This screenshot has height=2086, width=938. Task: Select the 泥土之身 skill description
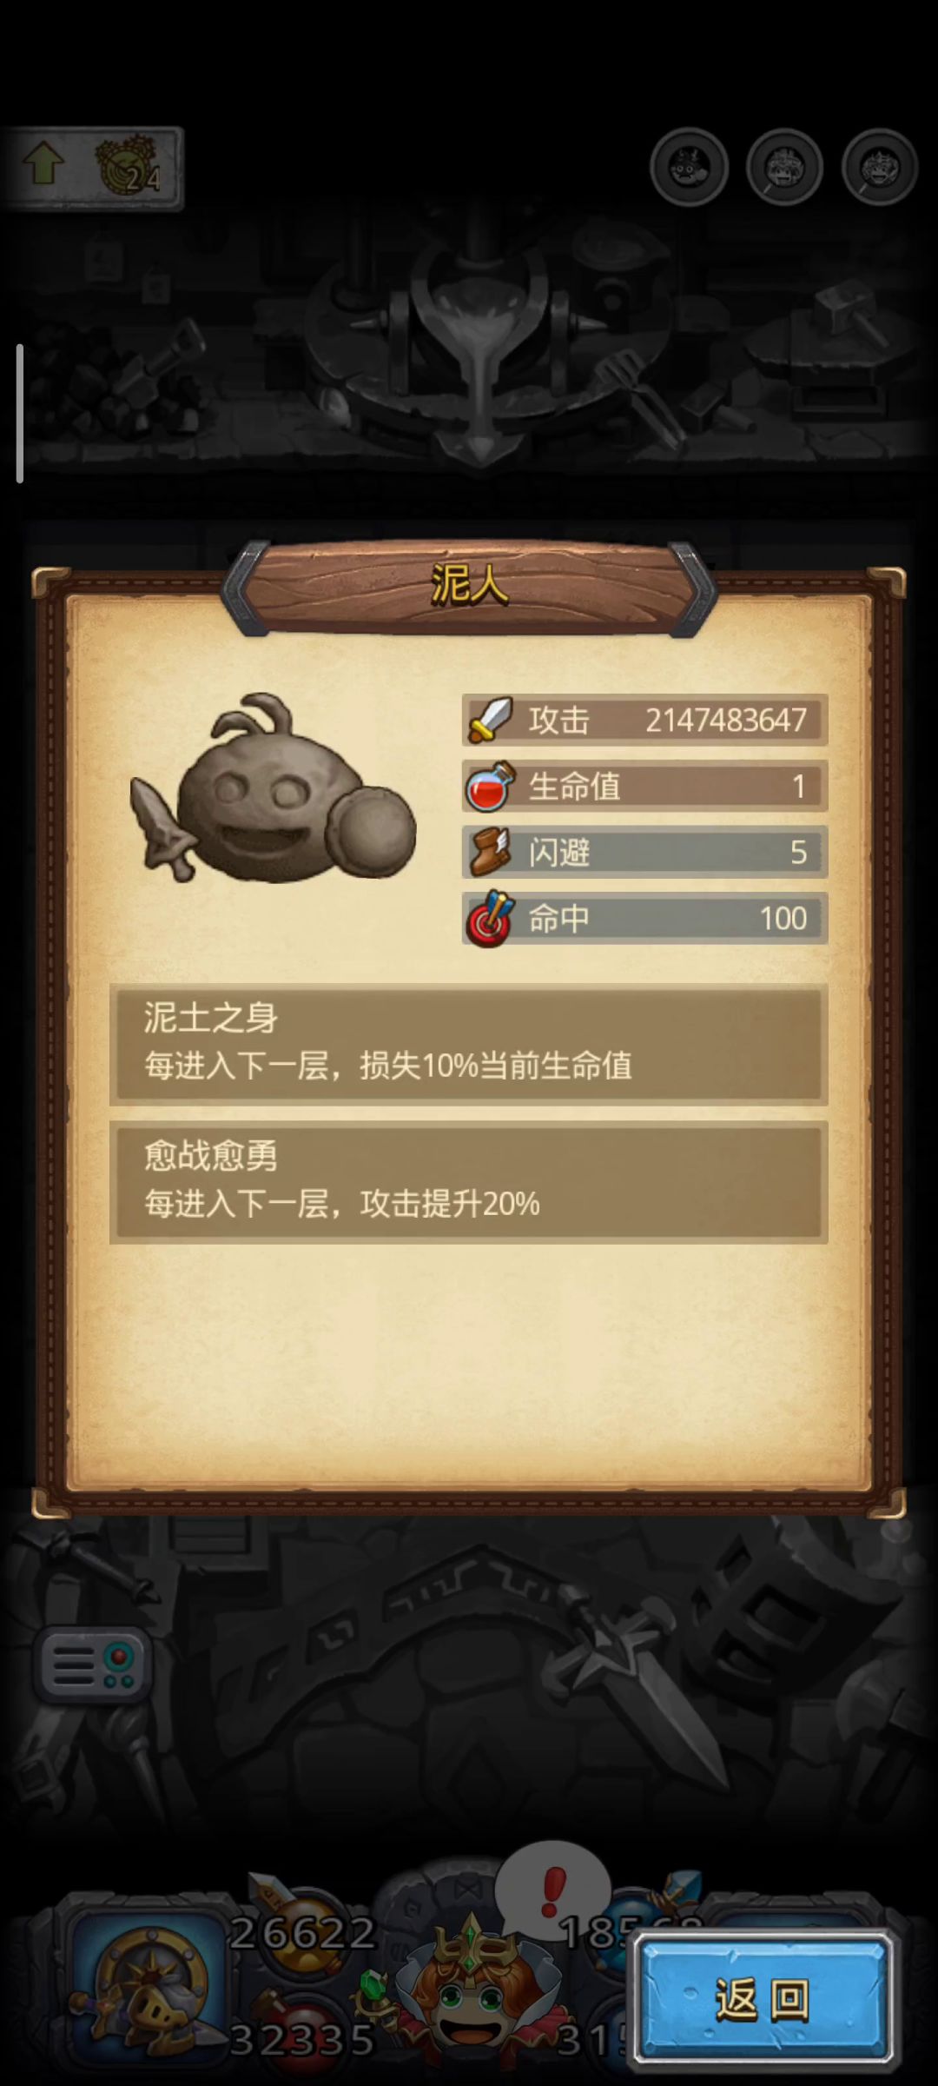coord(469,1044)
